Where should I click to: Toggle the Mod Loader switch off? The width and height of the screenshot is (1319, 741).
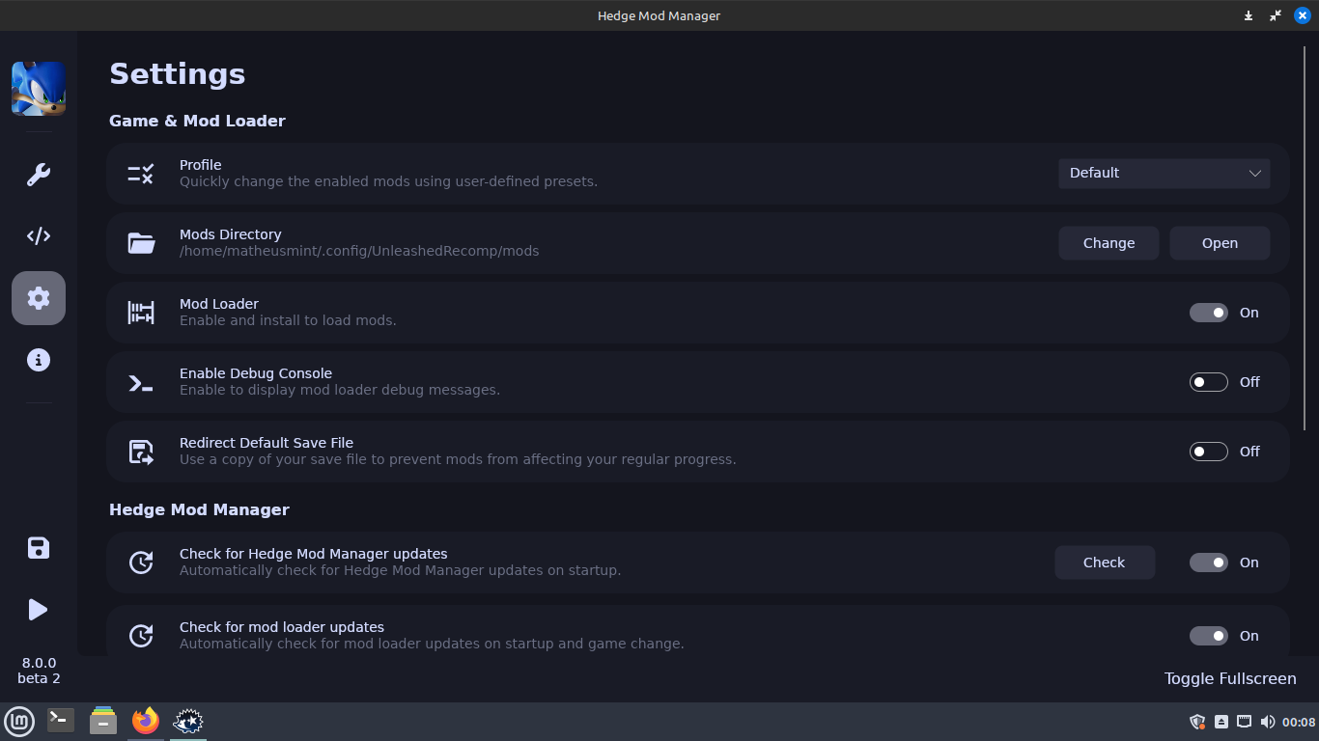pyautogui.click(x=1208, y=313)
